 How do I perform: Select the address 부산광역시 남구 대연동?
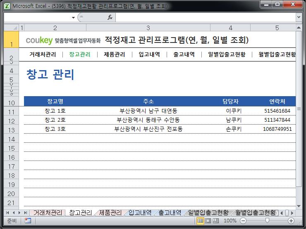[148, 111]
